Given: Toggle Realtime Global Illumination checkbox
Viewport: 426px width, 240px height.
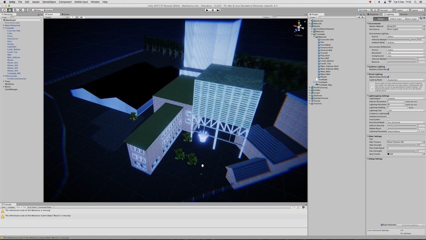Looking at the screenshot, I should [388, 69].
